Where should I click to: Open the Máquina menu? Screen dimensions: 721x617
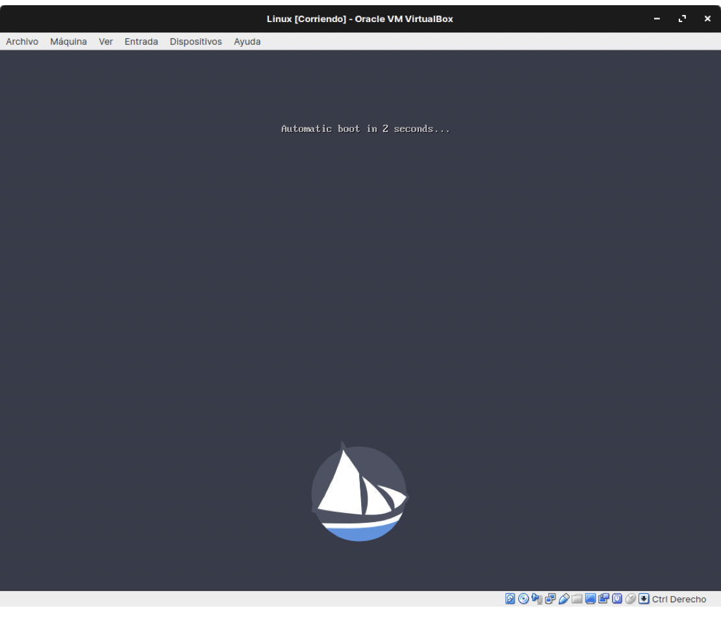(68, 42)
